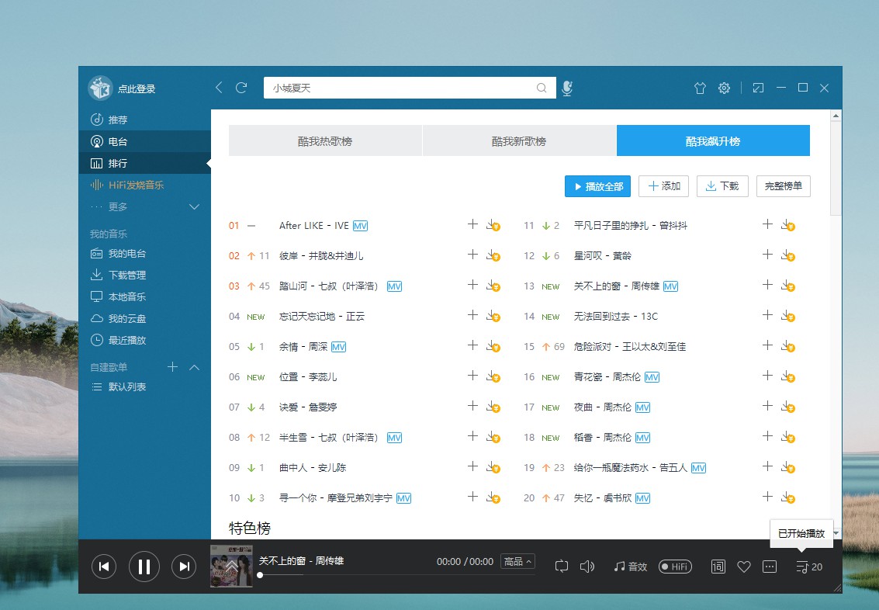The height and width of the screenshot is (610, 879).
Task: Add 踏山河 - 七叔 to playlist
Action: (x=472, y=285)
